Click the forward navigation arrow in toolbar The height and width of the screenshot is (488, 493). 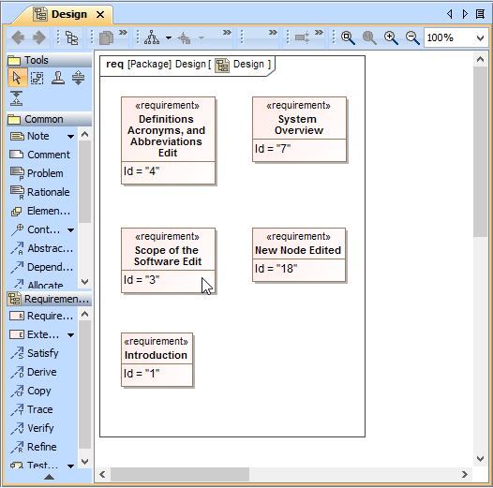39,37
